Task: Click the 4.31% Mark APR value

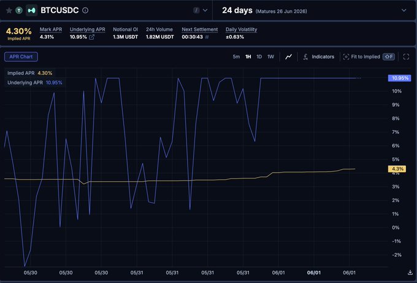Action: coord(47,37)
